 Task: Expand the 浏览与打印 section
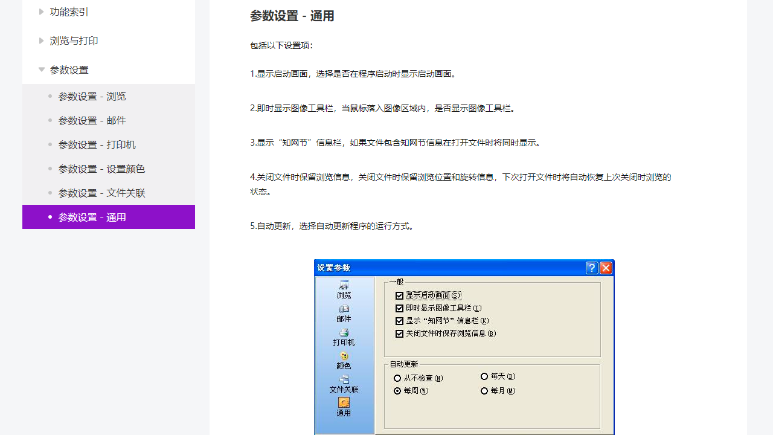(x=73, y=40)
